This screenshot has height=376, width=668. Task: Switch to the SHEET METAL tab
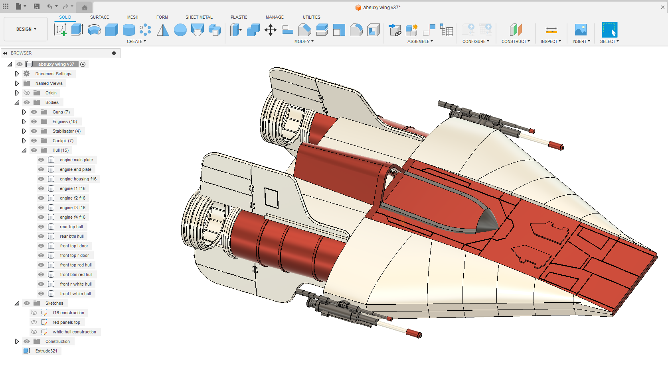click(x=199, y=17)
